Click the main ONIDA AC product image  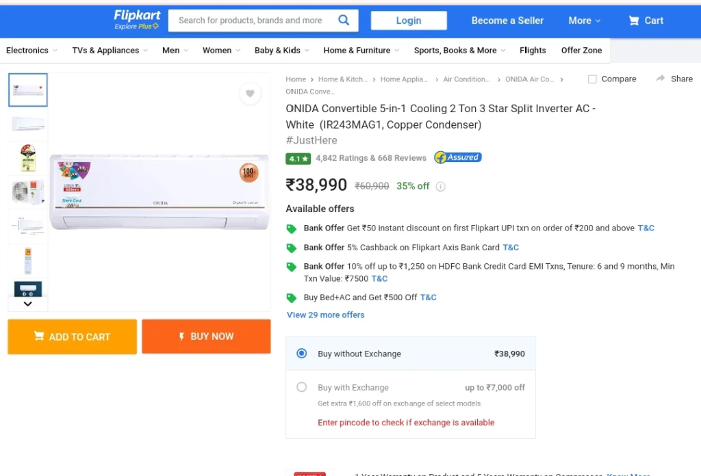pyautogui.click(x=159, y=192)
